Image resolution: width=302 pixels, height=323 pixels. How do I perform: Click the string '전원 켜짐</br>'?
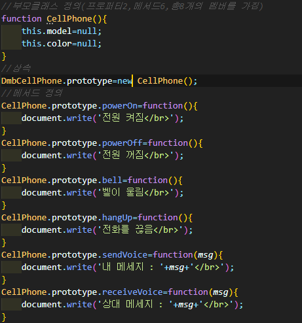point(136,118)
